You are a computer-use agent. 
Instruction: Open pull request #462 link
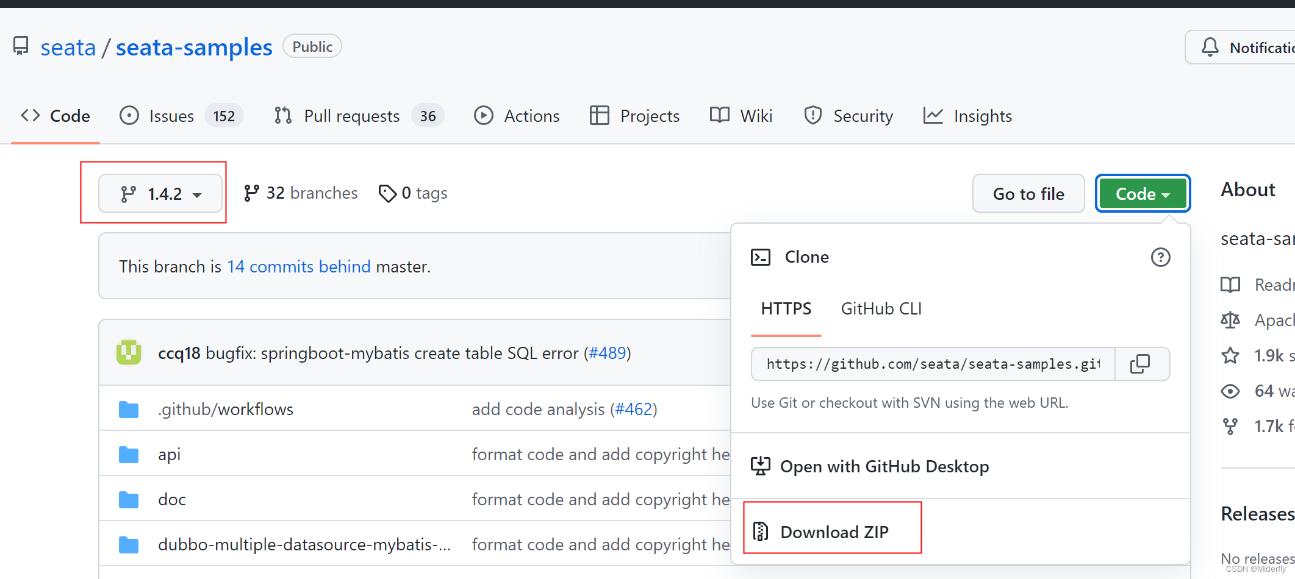click(x=634, y=409)
